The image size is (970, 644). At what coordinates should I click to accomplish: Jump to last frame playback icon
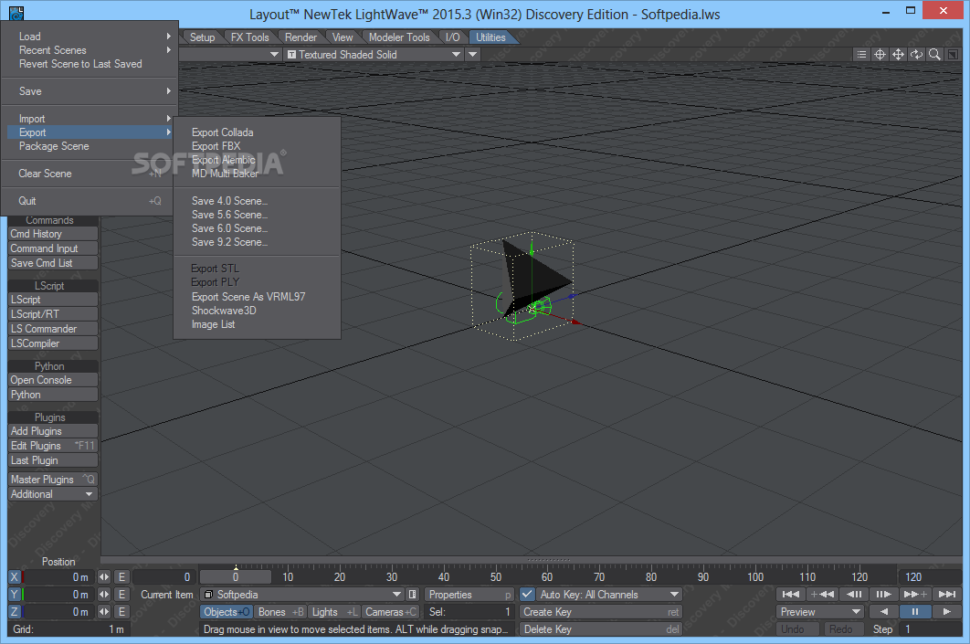coord(946,594)
